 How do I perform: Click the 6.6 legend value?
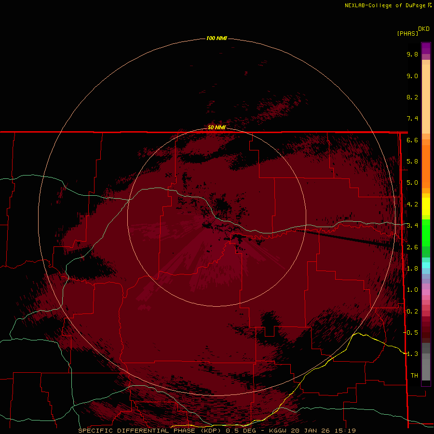click(x=412, y=140)
